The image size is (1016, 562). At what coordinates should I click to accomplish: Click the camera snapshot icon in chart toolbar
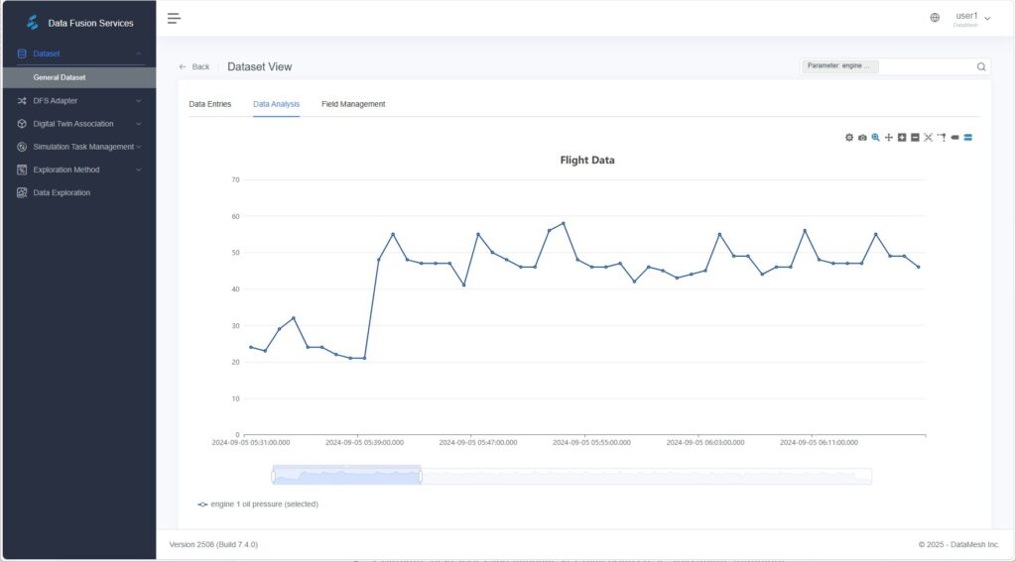[862, 137]
